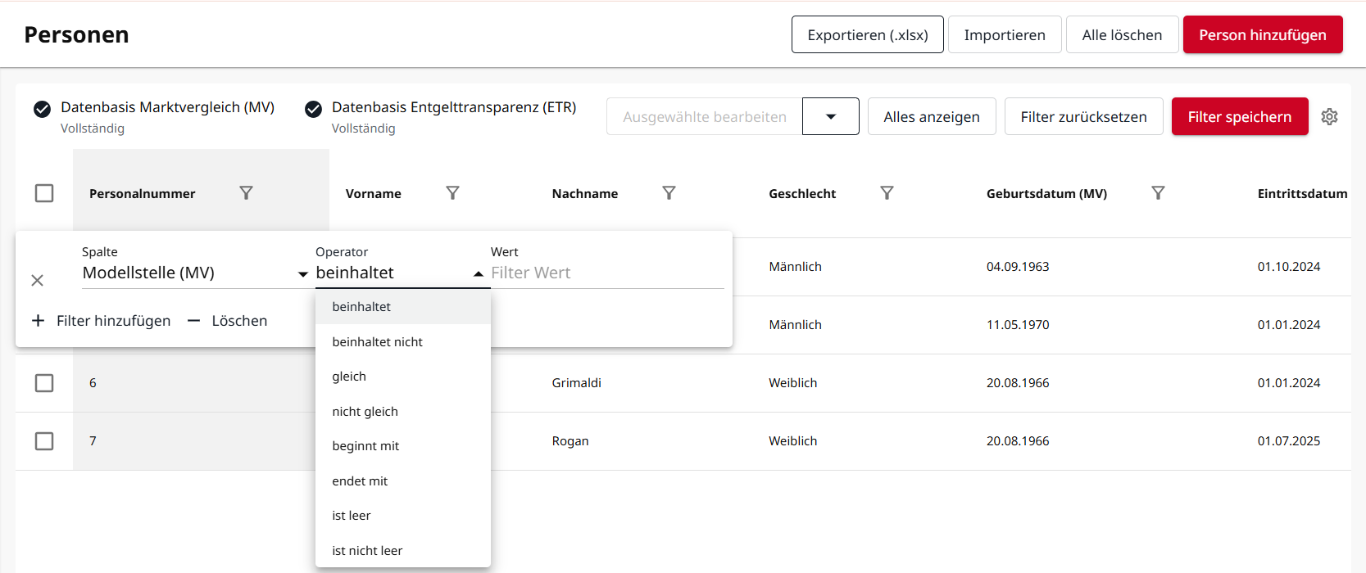The width and height of the screenshot is (1366, 573).
Task: Open table settings gear icon
Action: (x=1329, y=117)
